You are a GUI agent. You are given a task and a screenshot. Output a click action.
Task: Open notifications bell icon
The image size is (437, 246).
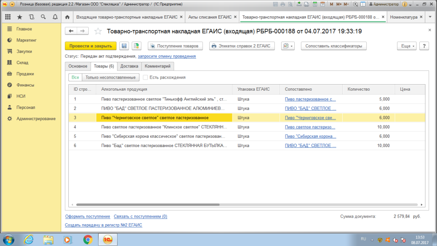[55, 17]
